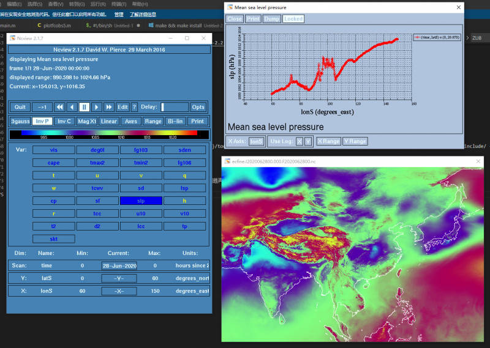Image resolution: width=490 pixels, height=348 pixels.
Task: Play forward with the single right arrow
Action: pyautogui.click(x=96, y=107)
